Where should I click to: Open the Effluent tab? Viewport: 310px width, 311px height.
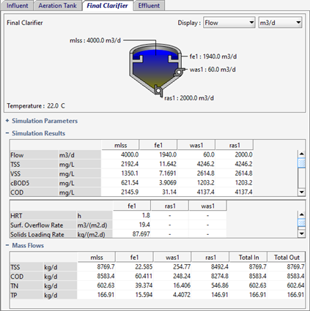tap(149, 6)
